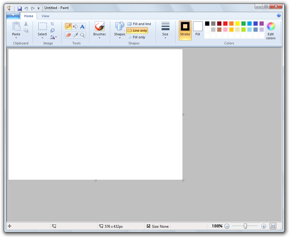Screen dimensions: 290x238
Task: Click the zoom in plus button
Action: click(x=263, y=226)
